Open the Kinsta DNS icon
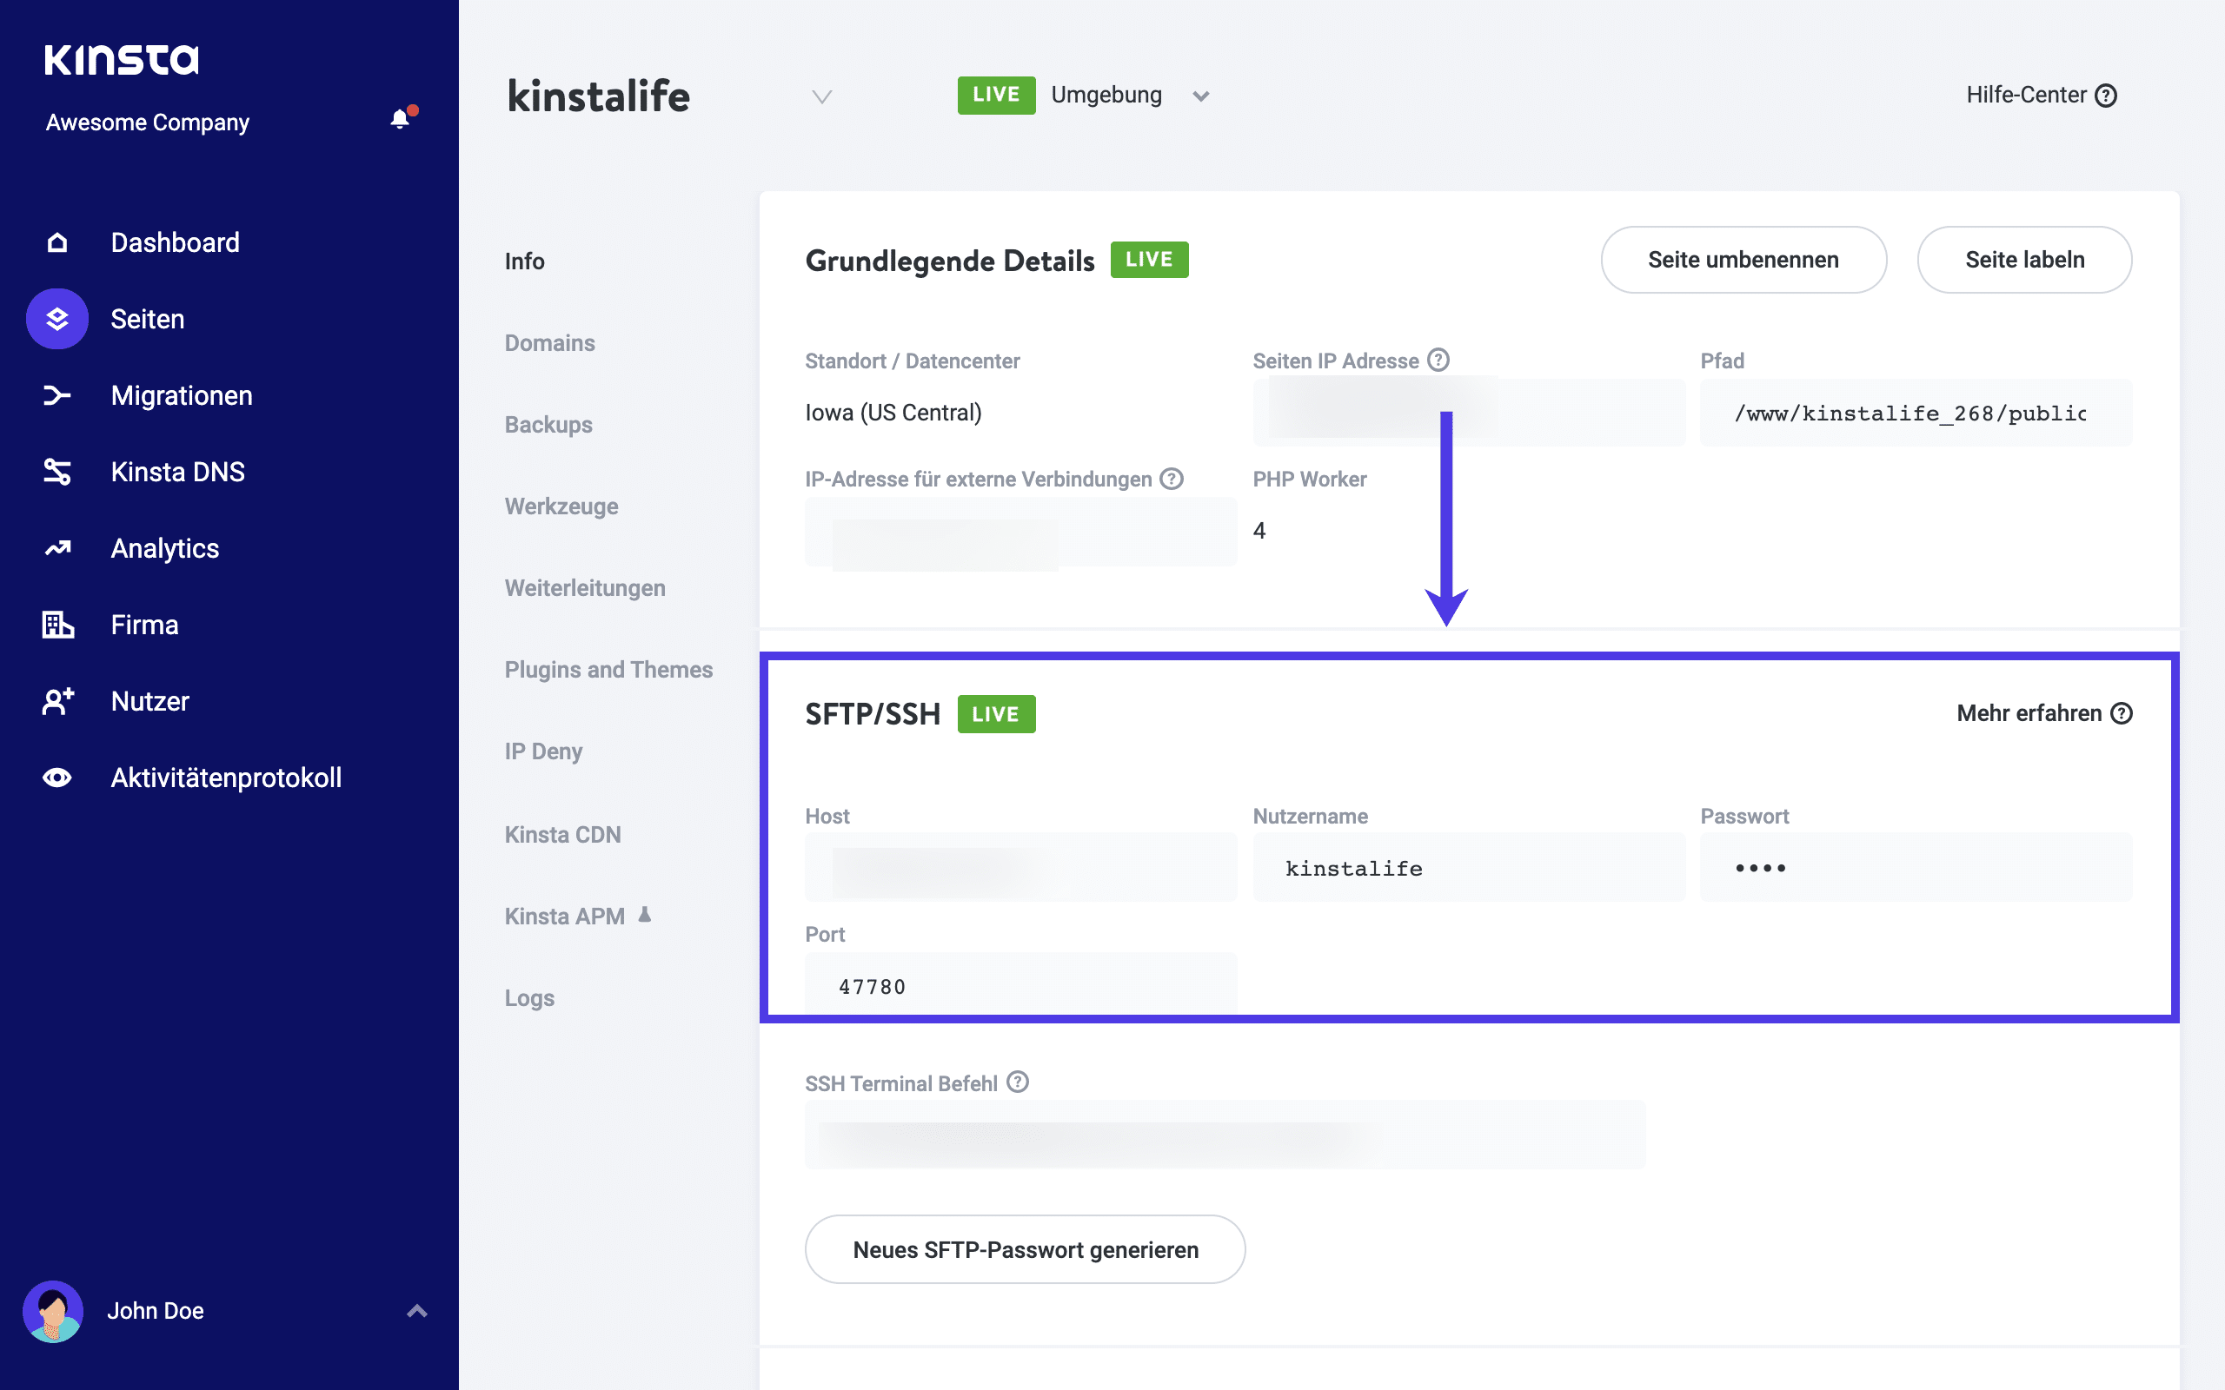This screenshot has width=2225, height=1390. coord(57,472)
